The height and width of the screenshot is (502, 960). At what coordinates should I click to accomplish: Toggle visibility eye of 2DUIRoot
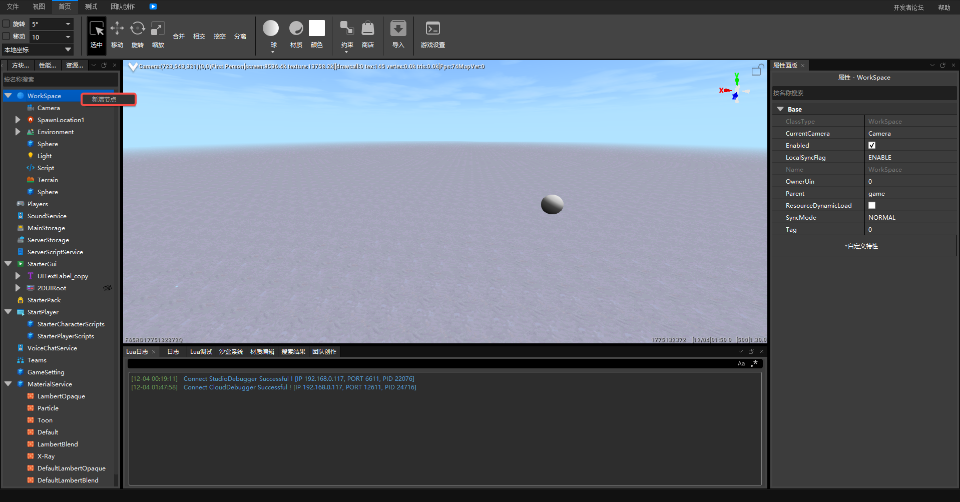click(107, 288)
